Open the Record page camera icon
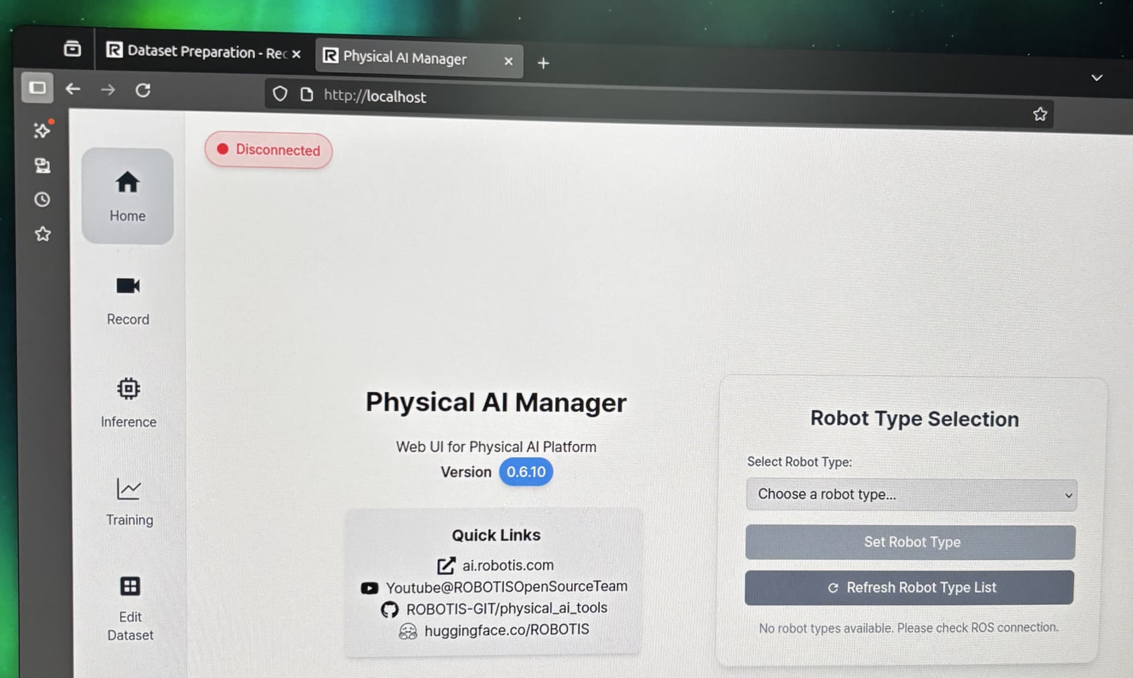This screenshot has height=678, width=1133. [x=128, y=287]
